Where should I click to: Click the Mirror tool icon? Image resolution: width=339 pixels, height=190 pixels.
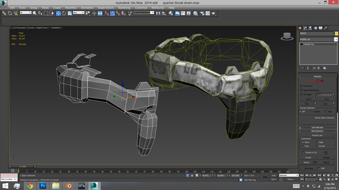pos(158,14)
